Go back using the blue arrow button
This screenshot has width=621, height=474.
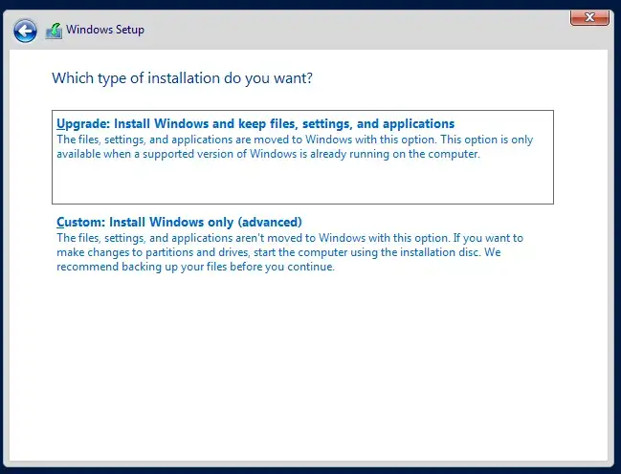25,31
